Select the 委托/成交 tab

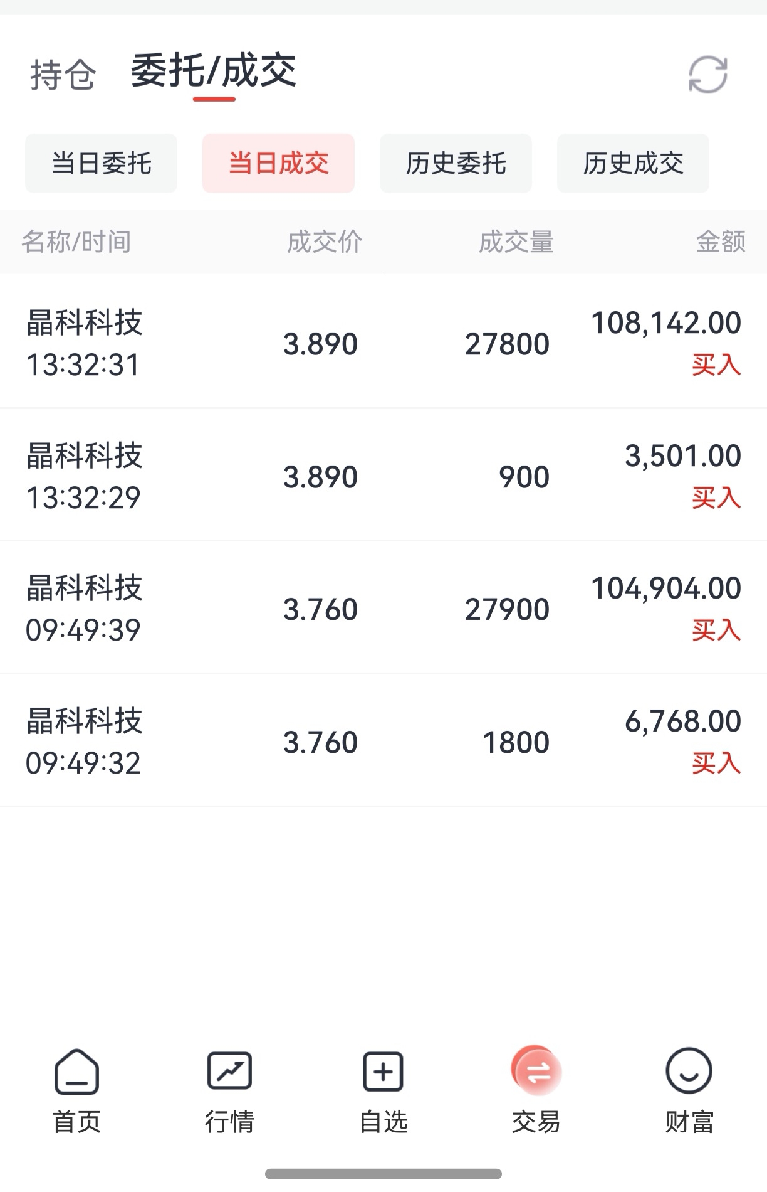(x=214, y=71)
